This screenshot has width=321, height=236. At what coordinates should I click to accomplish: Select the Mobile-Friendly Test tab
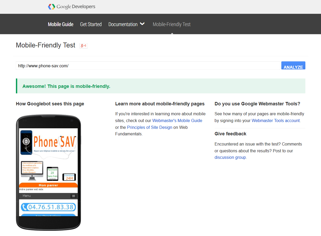pos(172,24)
